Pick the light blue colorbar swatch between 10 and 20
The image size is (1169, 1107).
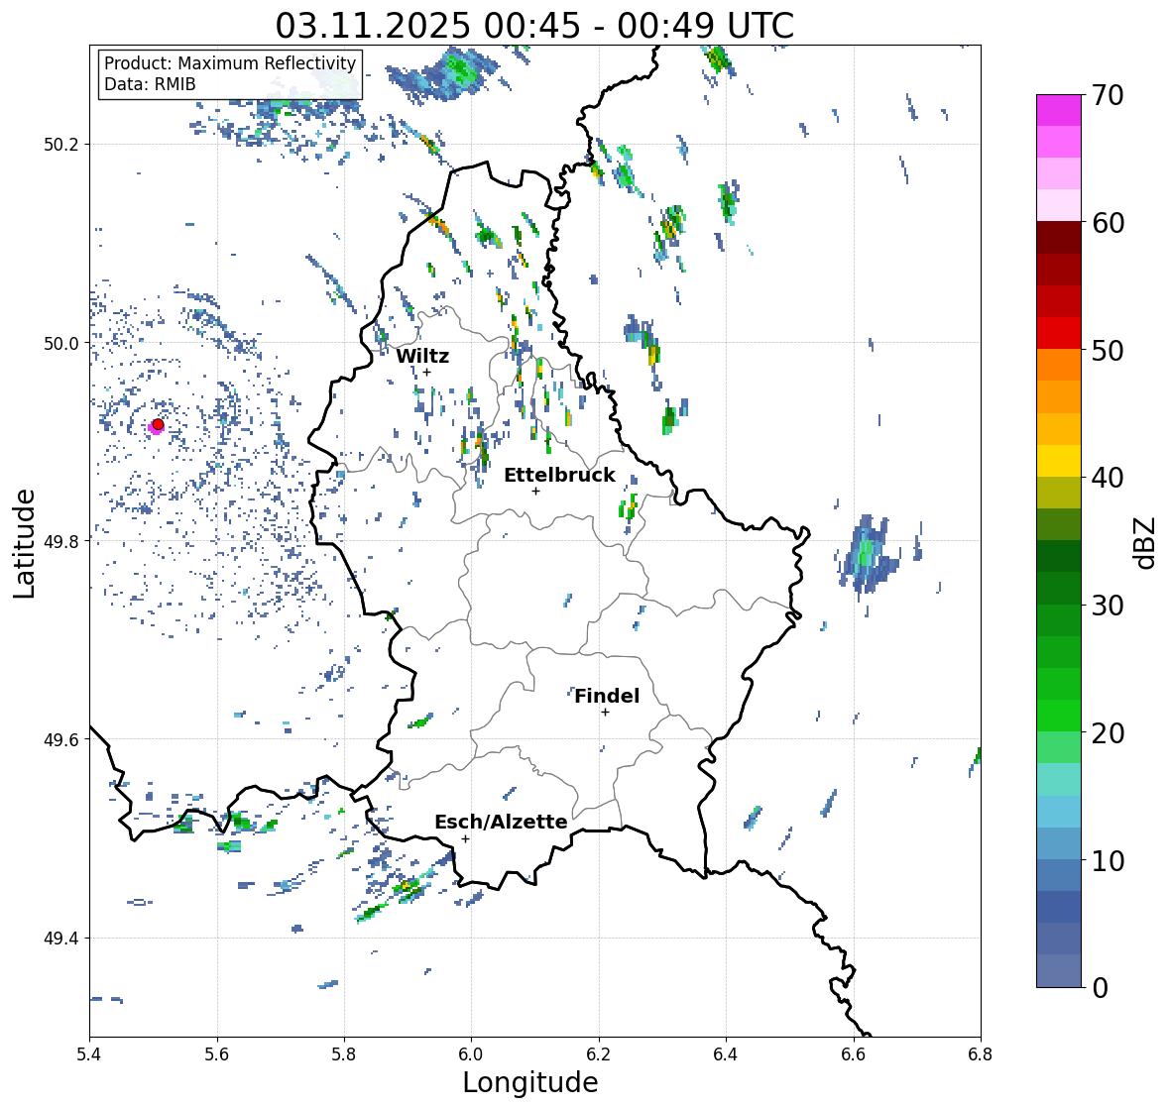tap(1059, 812)
